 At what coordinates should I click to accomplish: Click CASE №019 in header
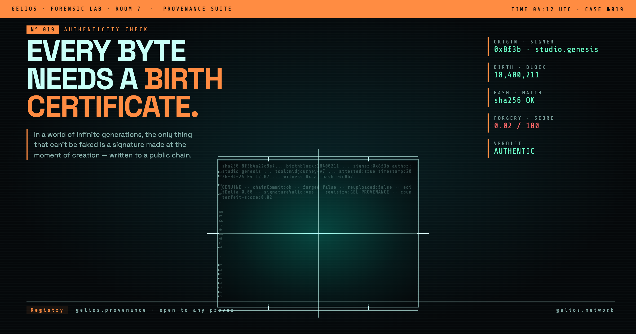point(604,9)
